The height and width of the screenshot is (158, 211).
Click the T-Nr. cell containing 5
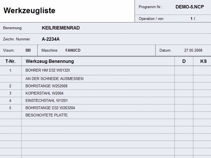point(10,108)
